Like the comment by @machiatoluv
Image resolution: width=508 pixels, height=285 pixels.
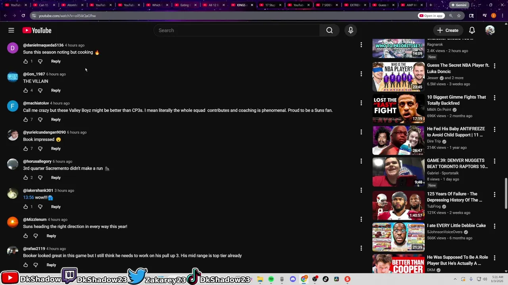coord(25,120)
